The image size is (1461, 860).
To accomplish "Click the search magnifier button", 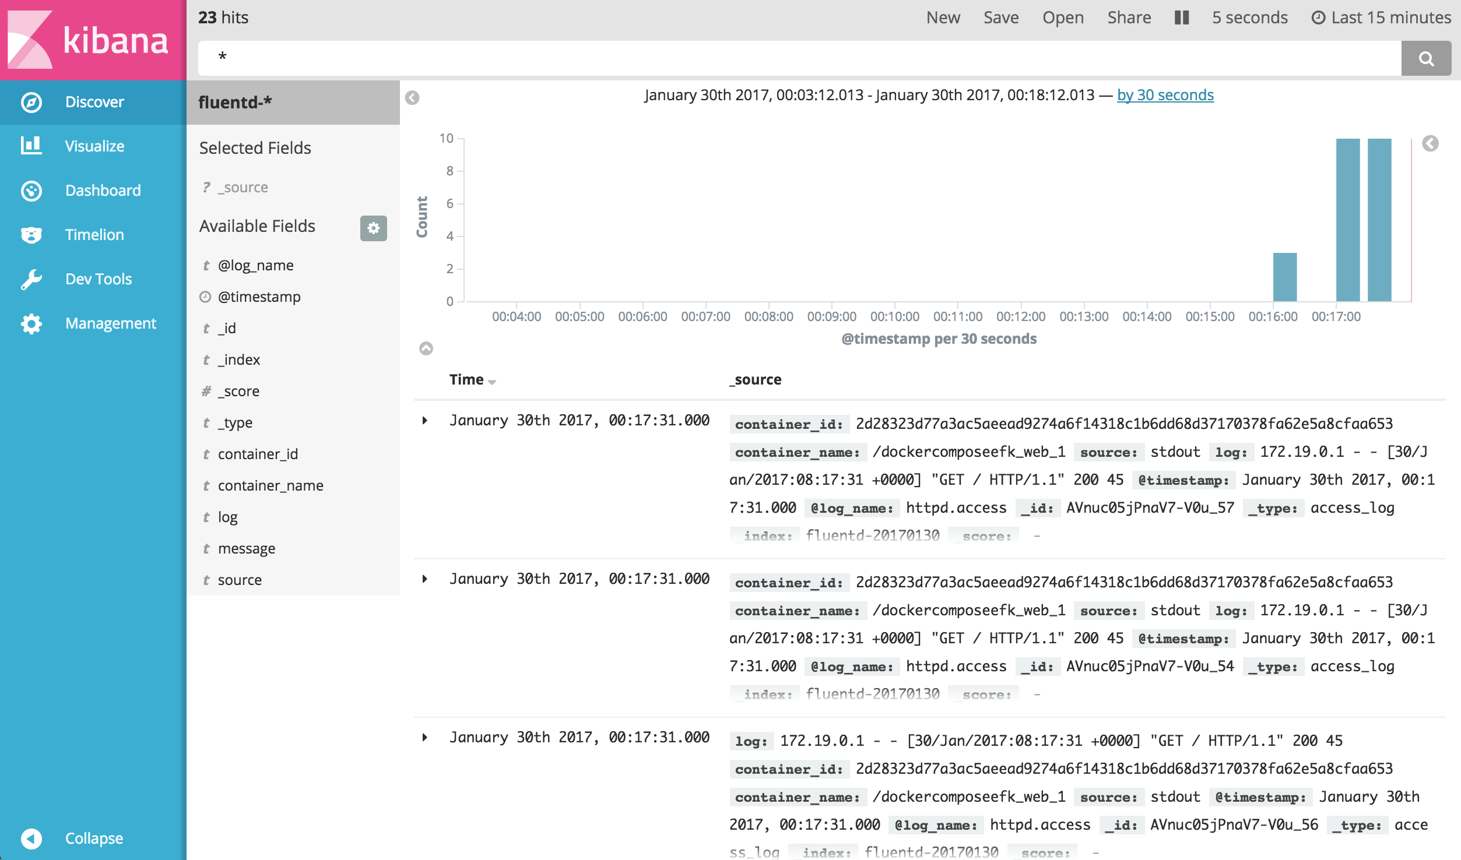I will (x=1425, y=58).
